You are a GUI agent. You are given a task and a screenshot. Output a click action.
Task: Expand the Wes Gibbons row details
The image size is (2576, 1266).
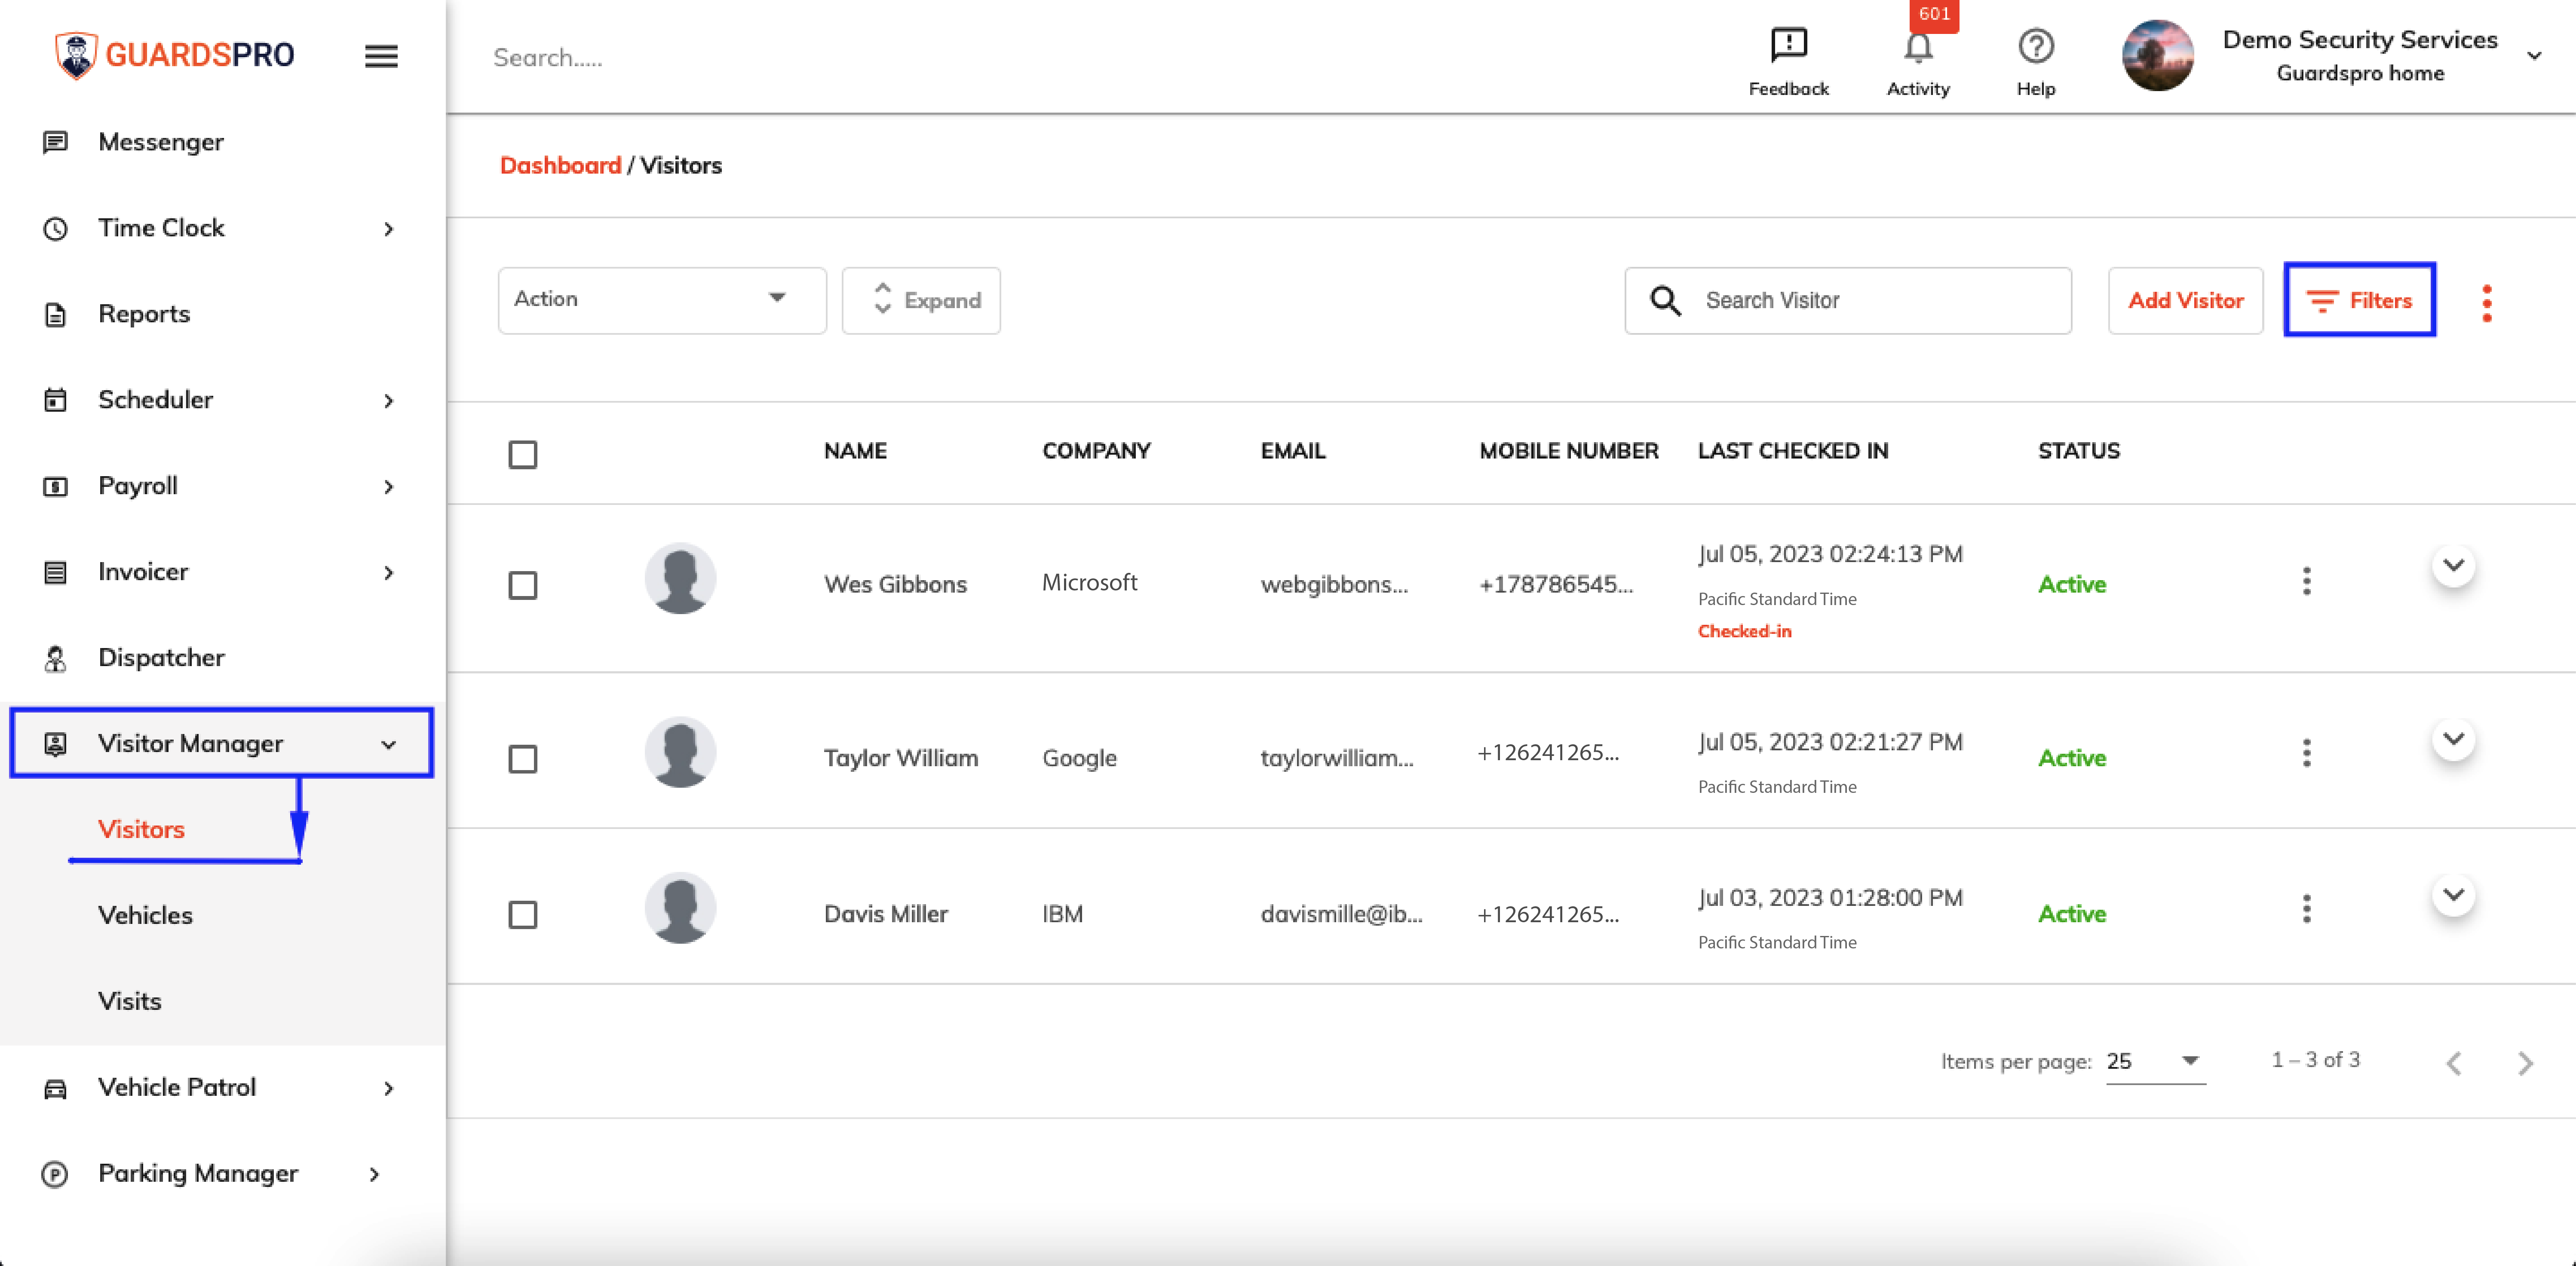coord(2453,566)
